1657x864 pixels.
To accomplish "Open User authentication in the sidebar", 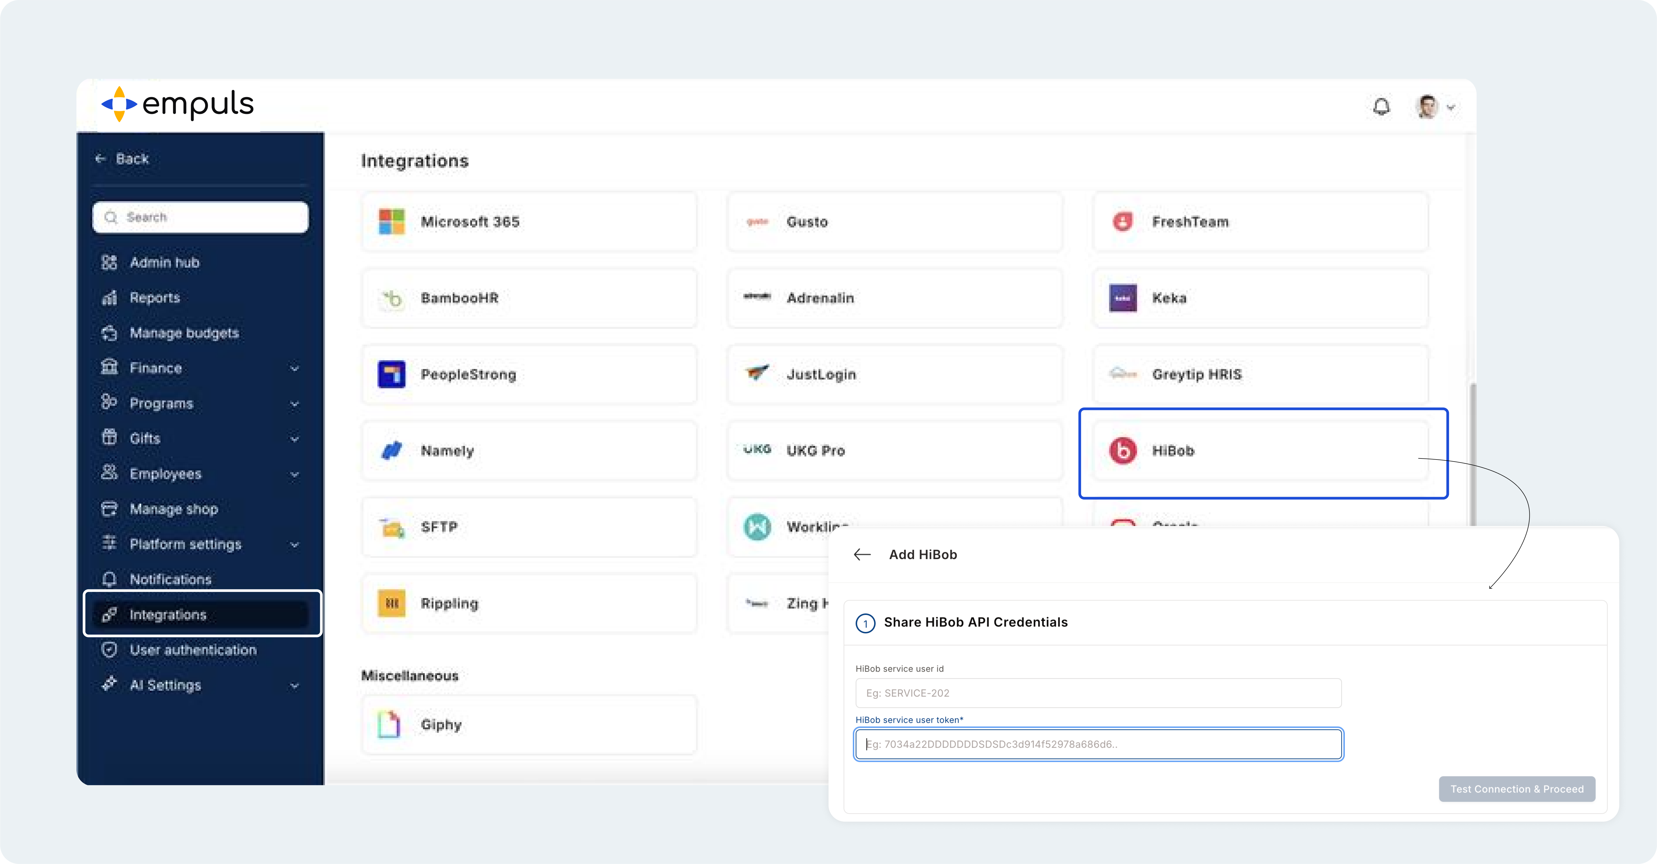I will [x=193, y=650].
